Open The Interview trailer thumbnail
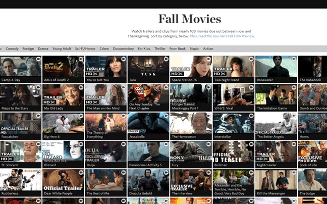This screenshot has height=204, width=327. [191, 183]
